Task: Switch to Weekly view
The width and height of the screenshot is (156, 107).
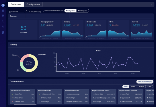Action: pos(70,11)
